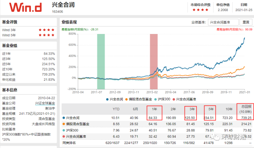Click the date 2021-01-25 in header
This screenshot has width=254, height=148.
coord(244,10)
